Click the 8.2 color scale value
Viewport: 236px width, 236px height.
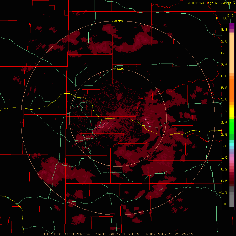pyautogui.click(x=224, y=53)
